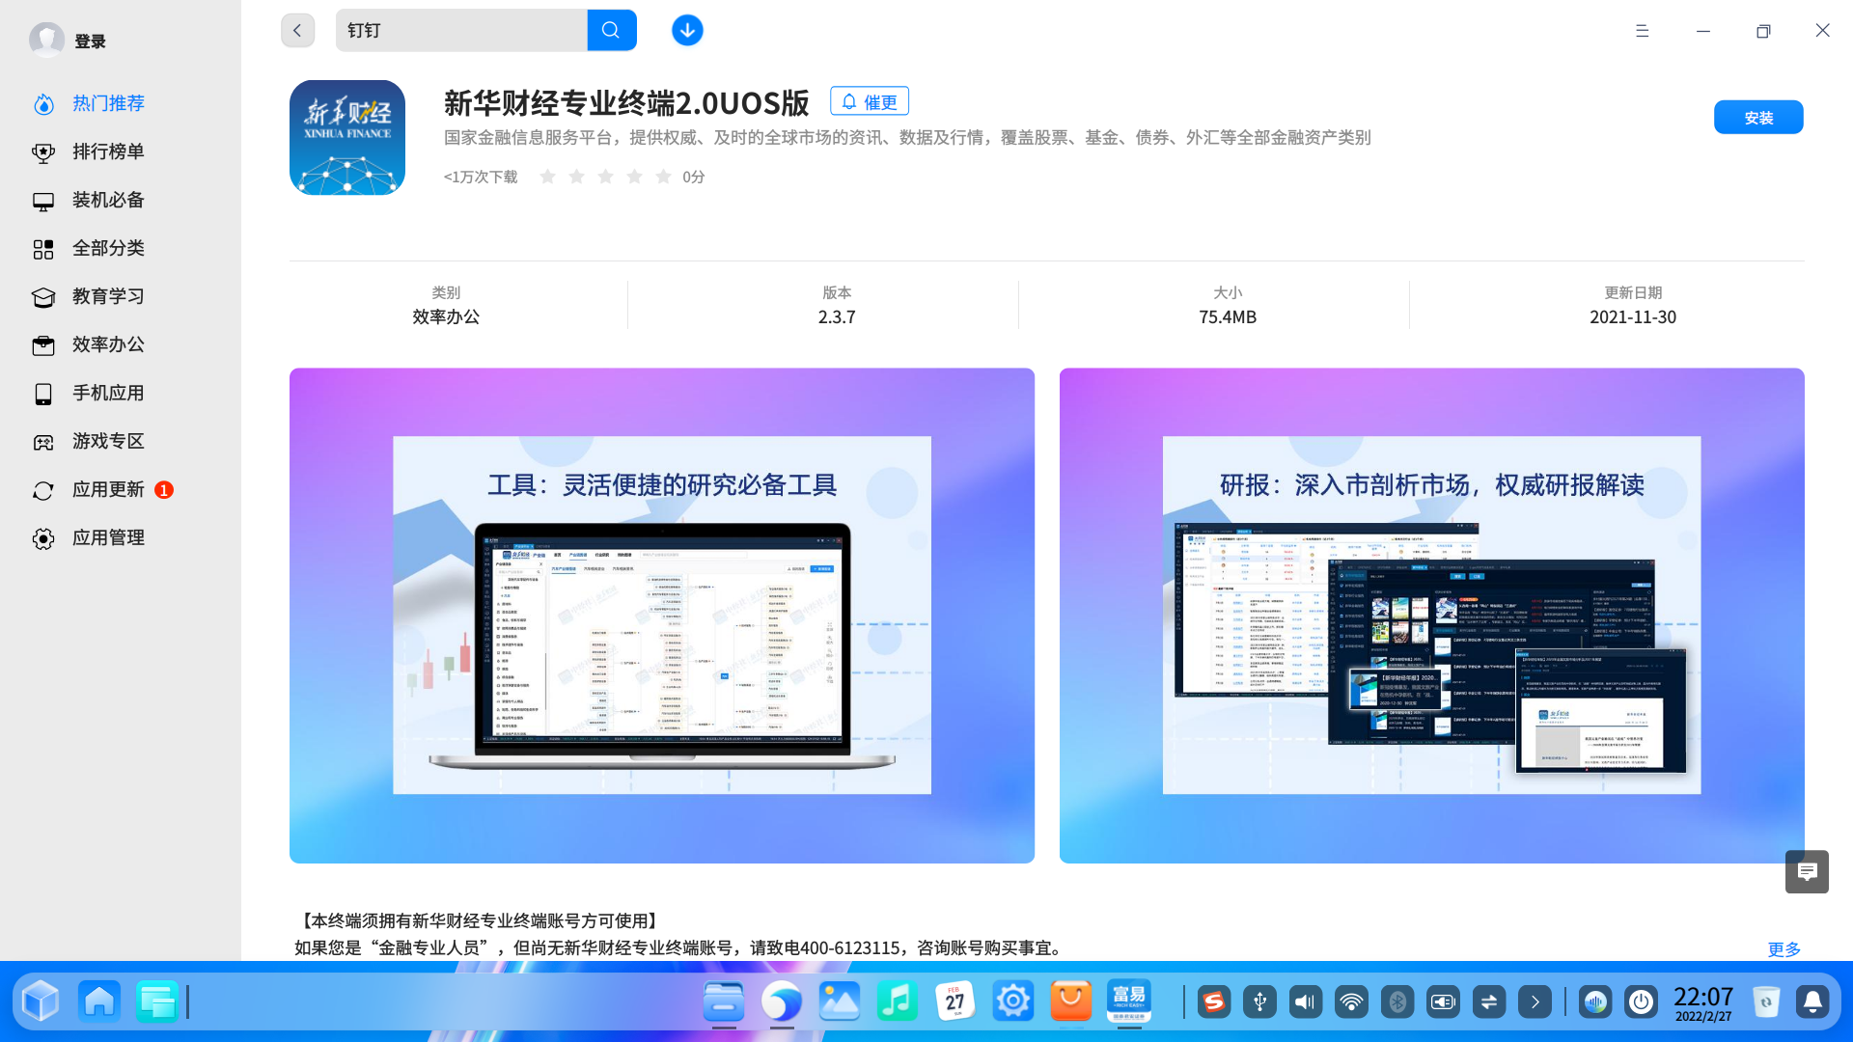Open 应用管理 app management
Viewport: 1853px width, 1042px height.
(x=108, y=537)
